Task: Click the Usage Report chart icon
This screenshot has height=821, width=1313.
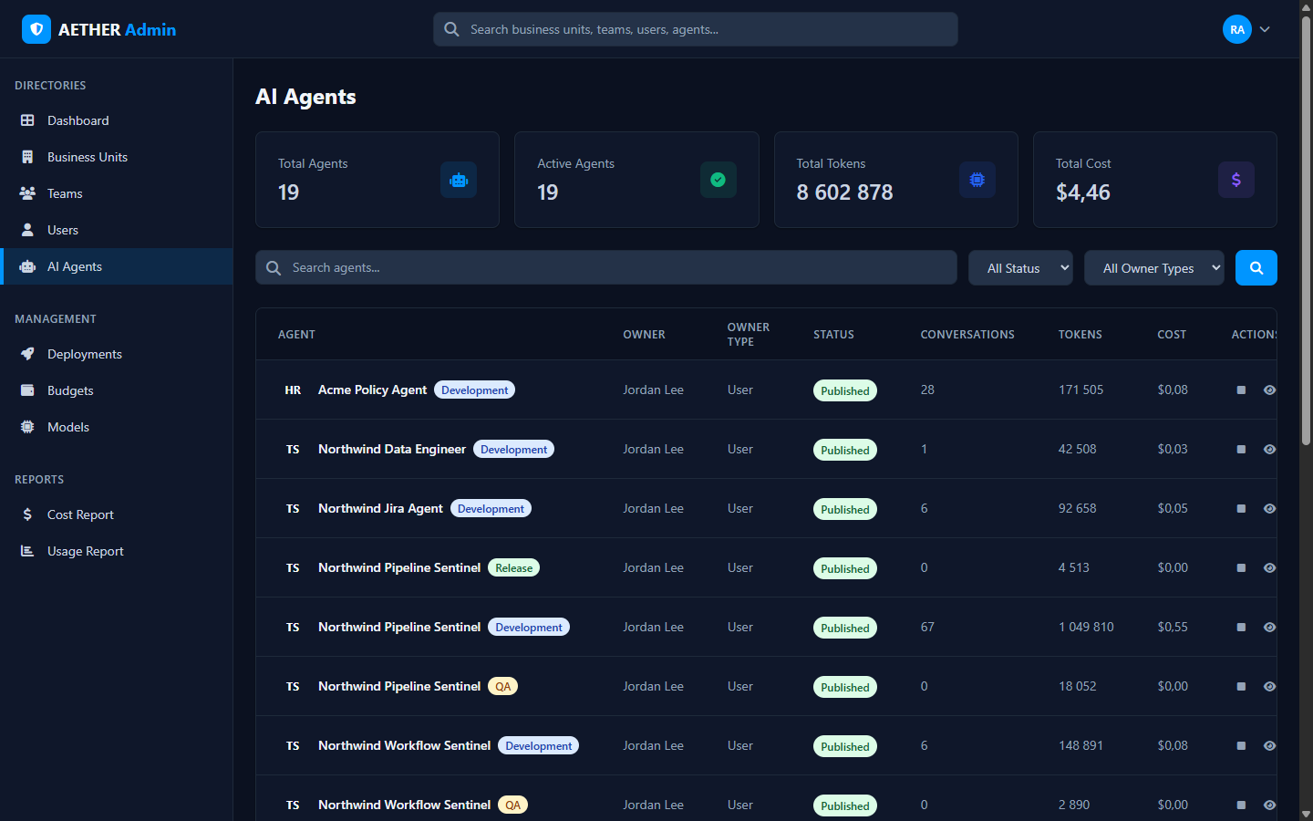Action: tap(27, 551)
